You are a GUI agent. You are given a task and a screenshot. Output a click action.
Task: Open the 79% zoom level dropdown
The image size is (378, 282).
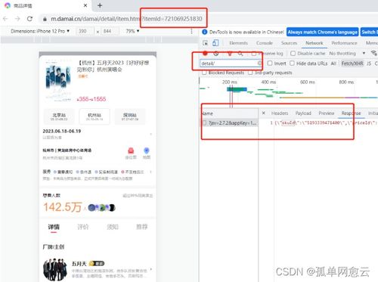[132, 31]
